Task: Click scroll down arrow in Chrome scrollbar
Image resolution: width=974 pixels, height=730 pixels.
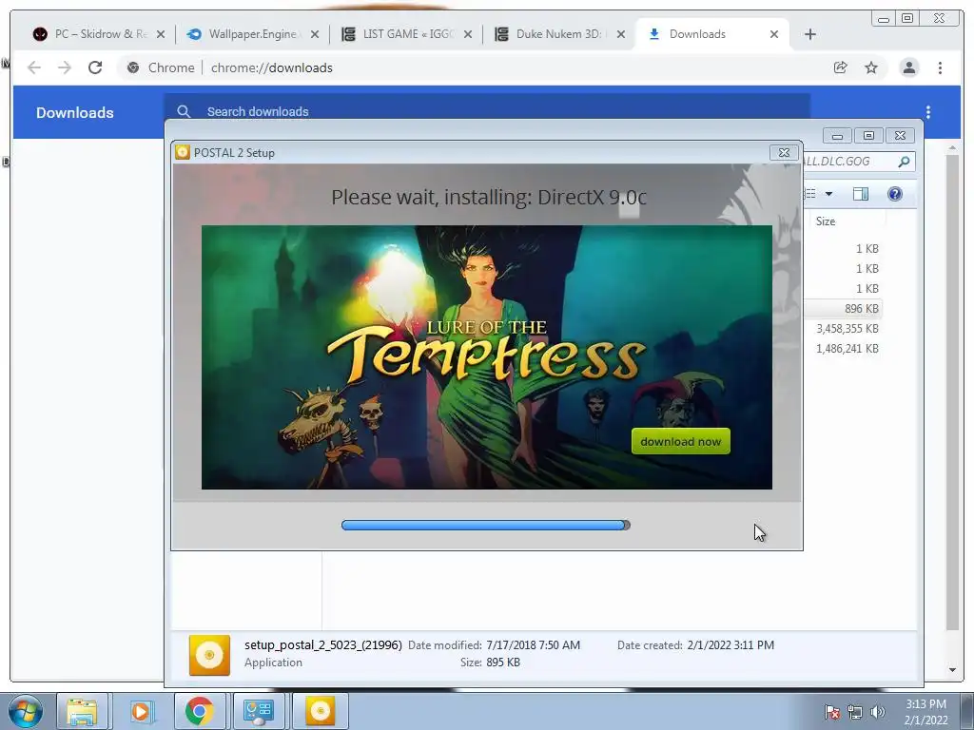Action: [x=952, y=670]
